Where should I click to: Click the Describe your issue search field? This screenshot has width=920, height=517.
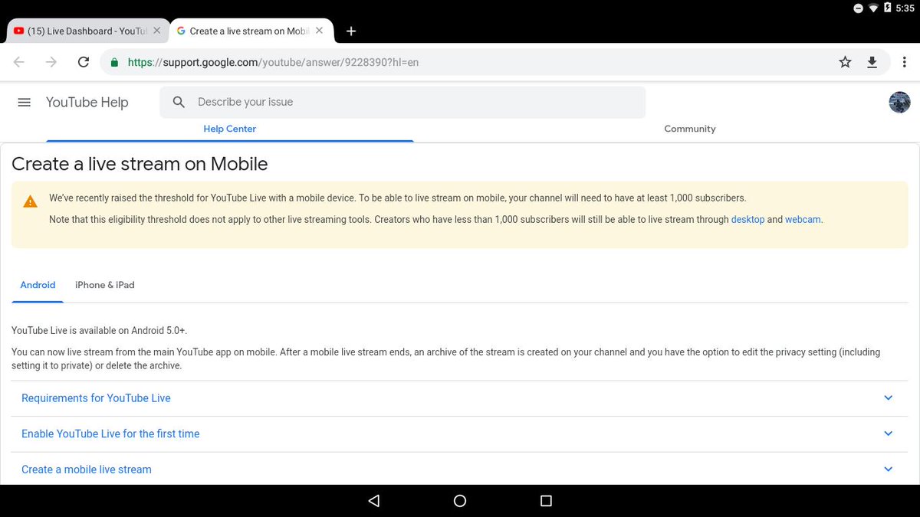click(402, 102)
